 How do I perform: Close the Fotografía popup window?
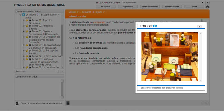pos(199,26)
